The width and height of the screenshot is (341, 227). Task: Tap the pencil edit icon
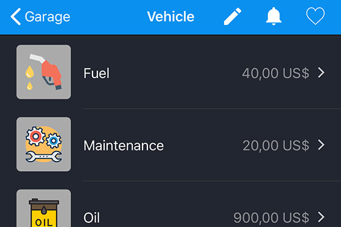pyautogui.click(x=233, y=16)
